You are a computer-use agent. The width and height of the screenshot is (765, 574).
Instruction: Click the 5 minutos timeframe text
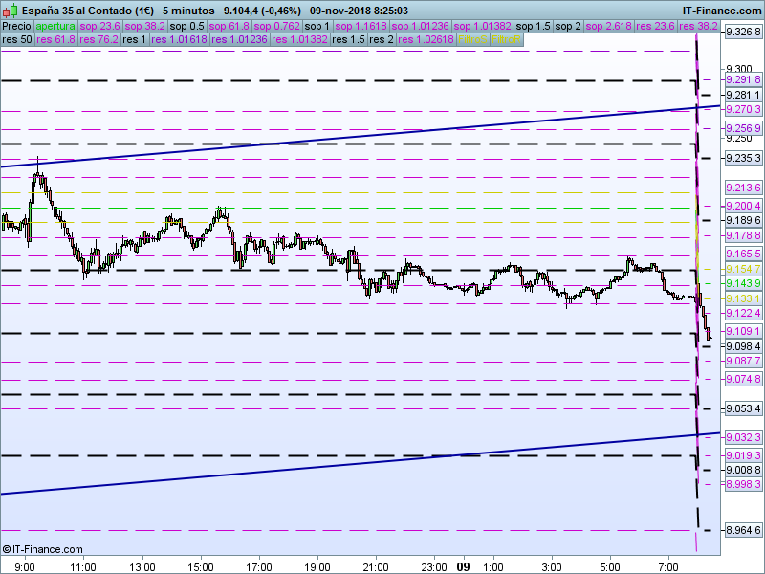tap(188, 11)
